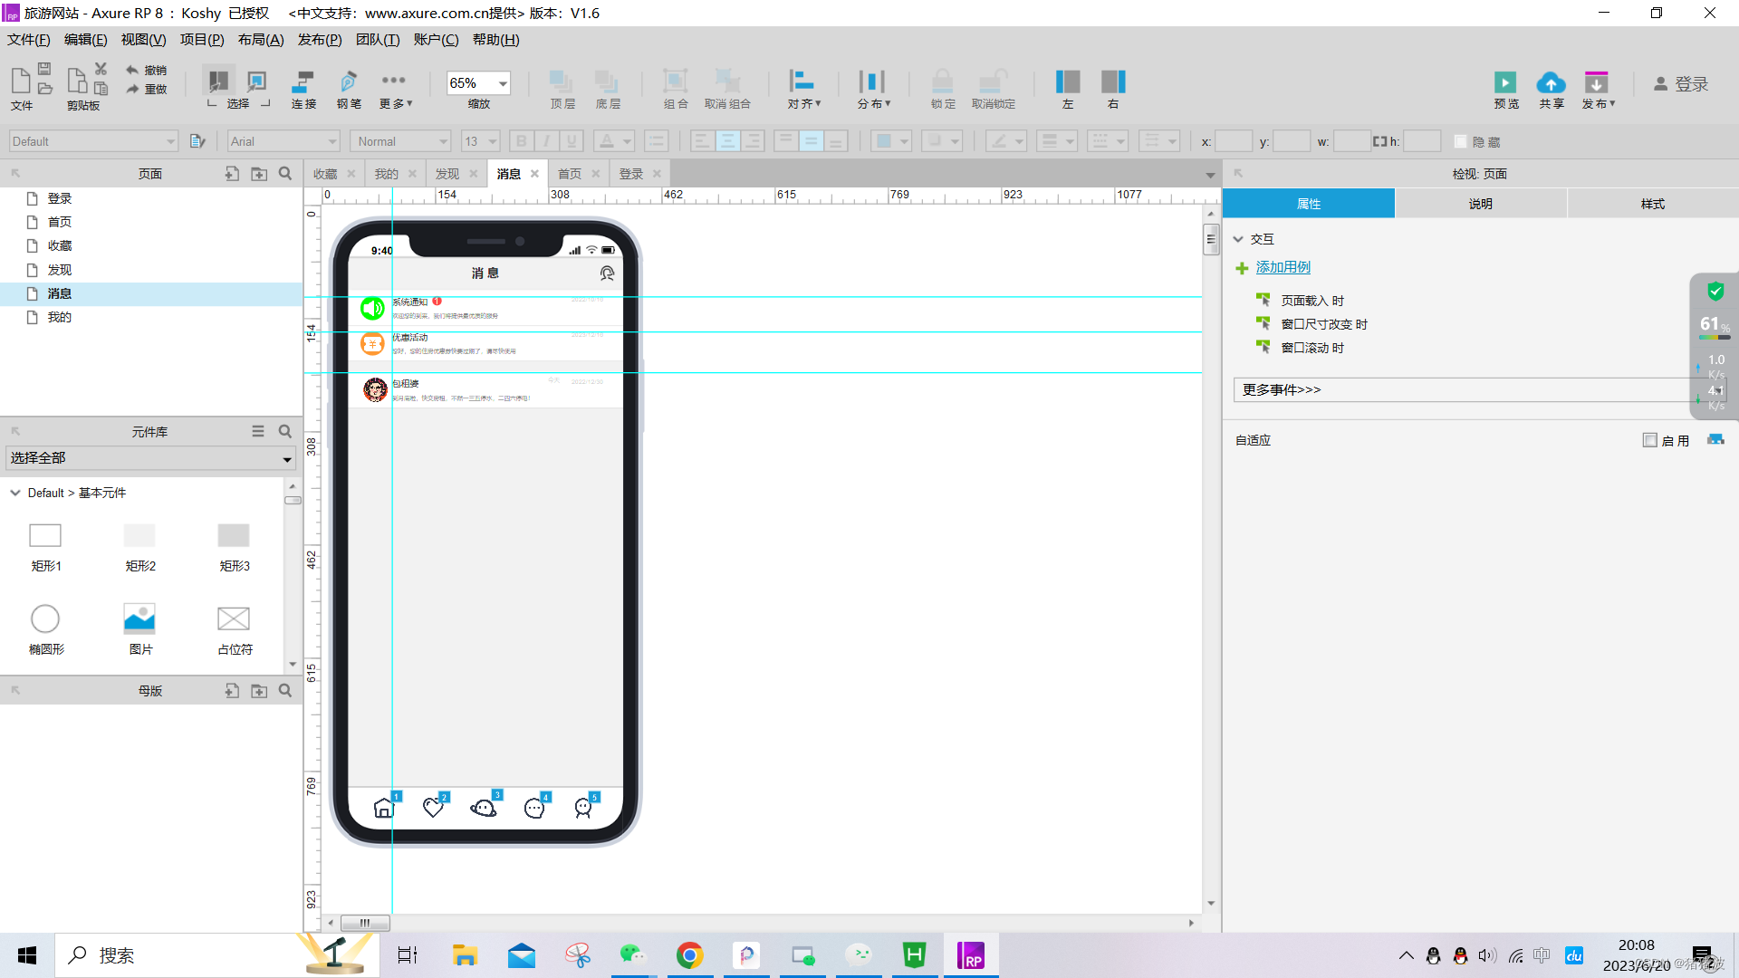The image size is (1739, 978).
Task: Click the Share (共享) cloud icon
Action: pos(1551,82)
